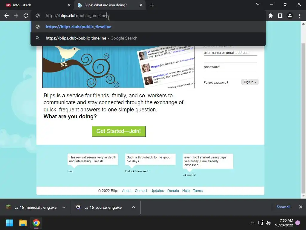Expand the tab search chevron
This screenshot has height=230, width=306.
point(258,4)
